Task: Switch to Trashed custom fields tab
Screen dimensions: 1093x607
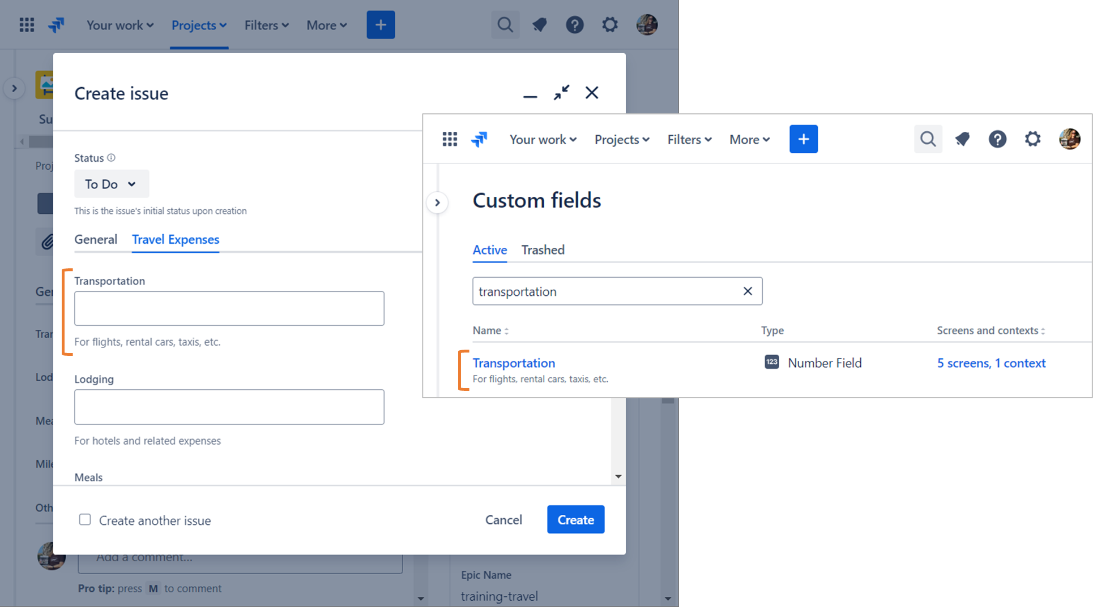Action: coord(543,249)
